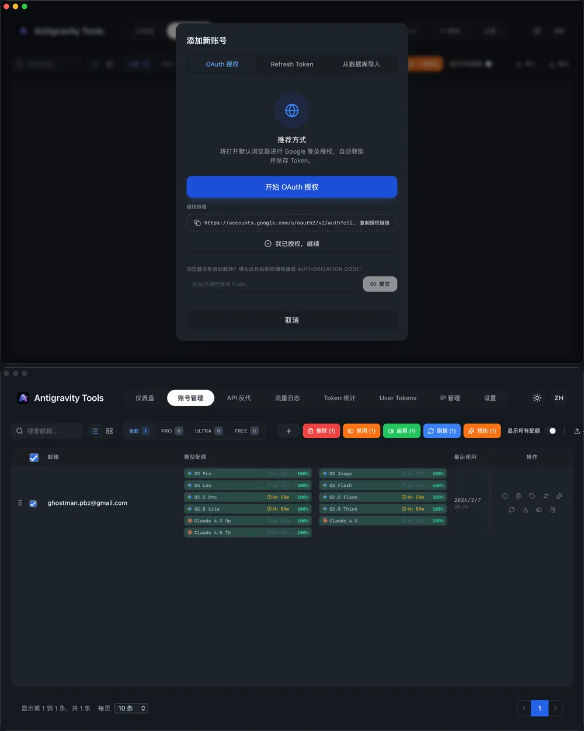Select the OAuth 授权 tab in dialog
This screenshot has height=731, width=584.
pyautogui.click(x=222, y=64)
